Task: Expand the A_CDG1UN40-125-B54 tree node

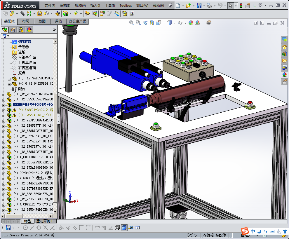Action: pyautogui.click(x=4, y=158)
